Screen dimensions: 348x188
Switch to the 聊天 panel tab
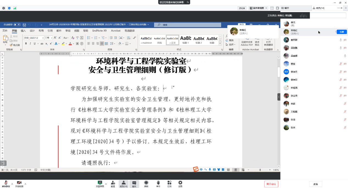pyautogui.click(x=287, y=8)
